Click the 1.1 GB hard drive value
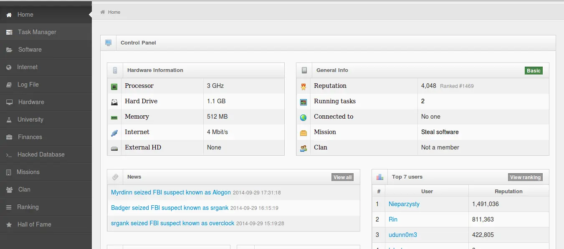Screen dimensions: 564x249 tap(216, 101)
